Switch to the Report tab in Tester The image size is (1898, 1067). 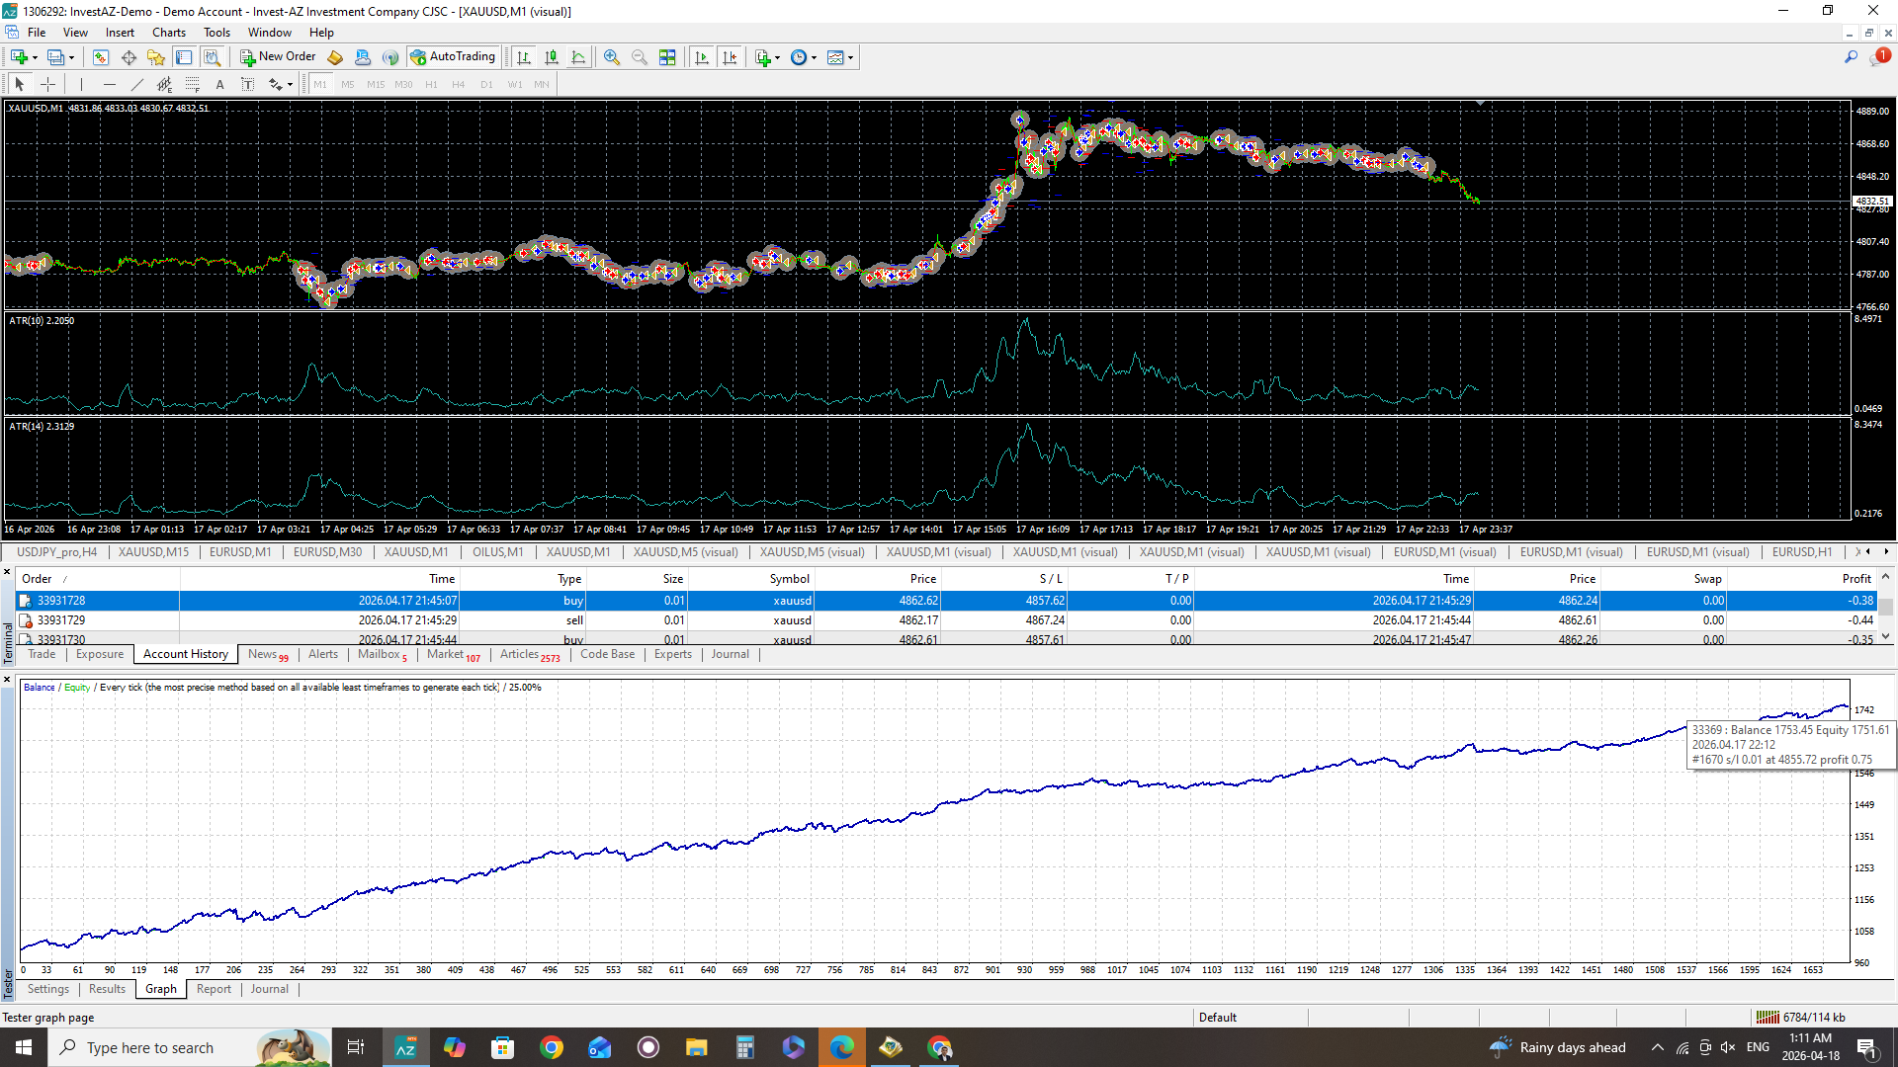point(214,989)
